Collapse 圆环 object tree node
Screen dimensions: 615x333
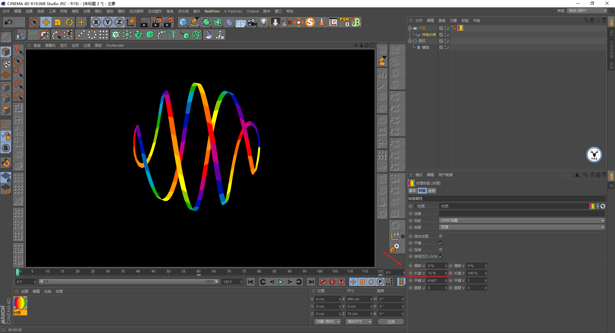click(410, 41)
